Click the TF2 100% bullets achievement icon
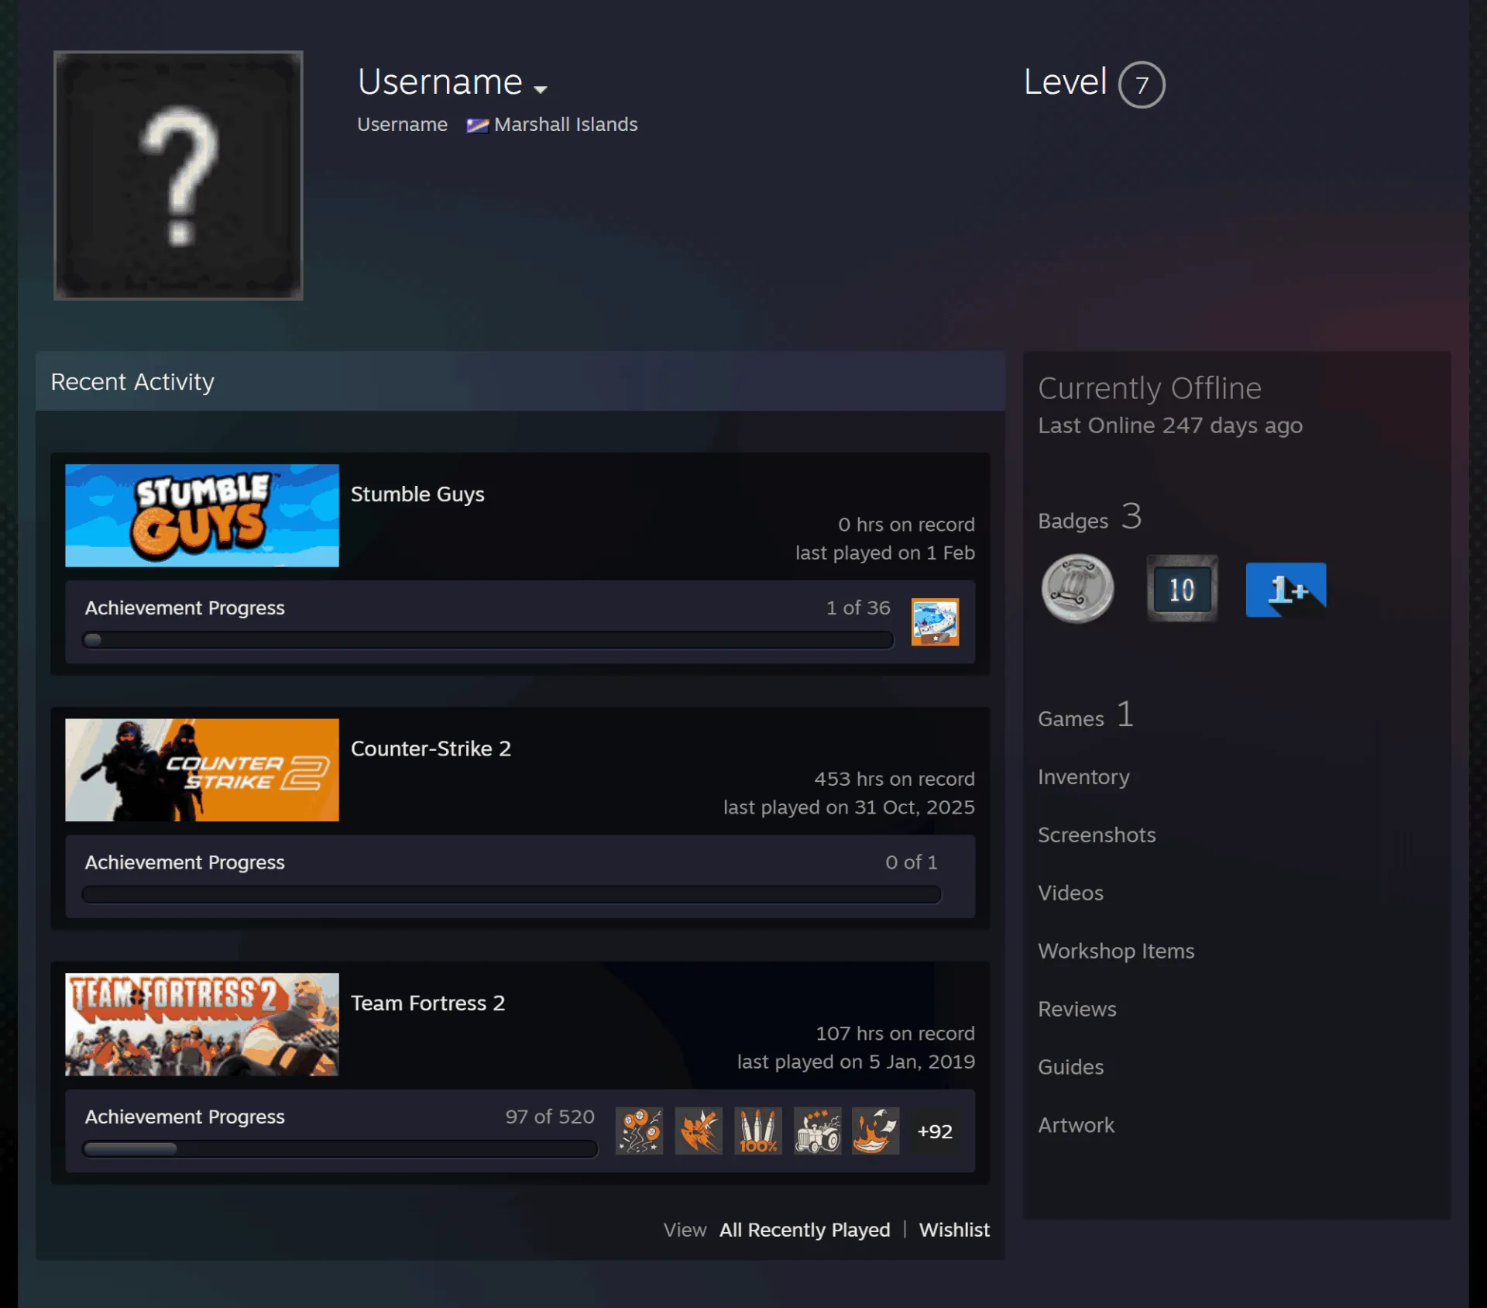1487x1308 pixels. pos(758,1131)
